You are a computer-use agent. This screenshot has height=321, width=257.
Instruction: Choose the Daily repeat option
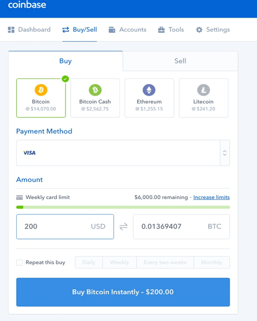pyautogui.click(x=89, y=263)
